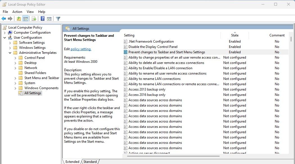Click the Back arrow toolbar icon
The width and height of the screenshot is (295, 164).
[4, 19]
